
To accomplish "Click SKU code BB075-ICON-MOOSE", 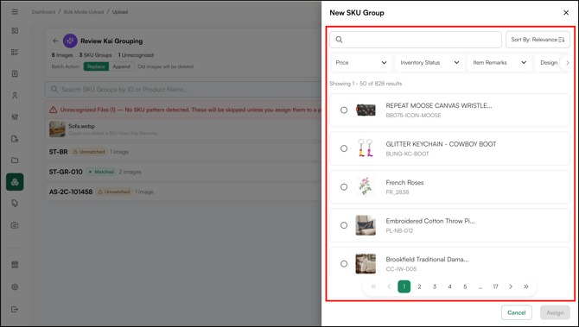I will click(x=413, y=116).
